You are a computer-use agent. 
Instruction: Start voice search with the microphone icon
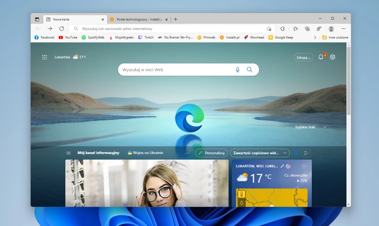point(238,69)
